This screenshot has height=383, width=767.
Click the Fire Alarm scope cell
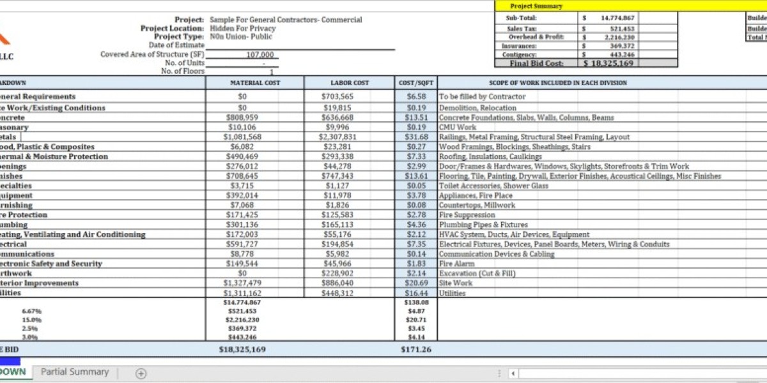(455, 264)
